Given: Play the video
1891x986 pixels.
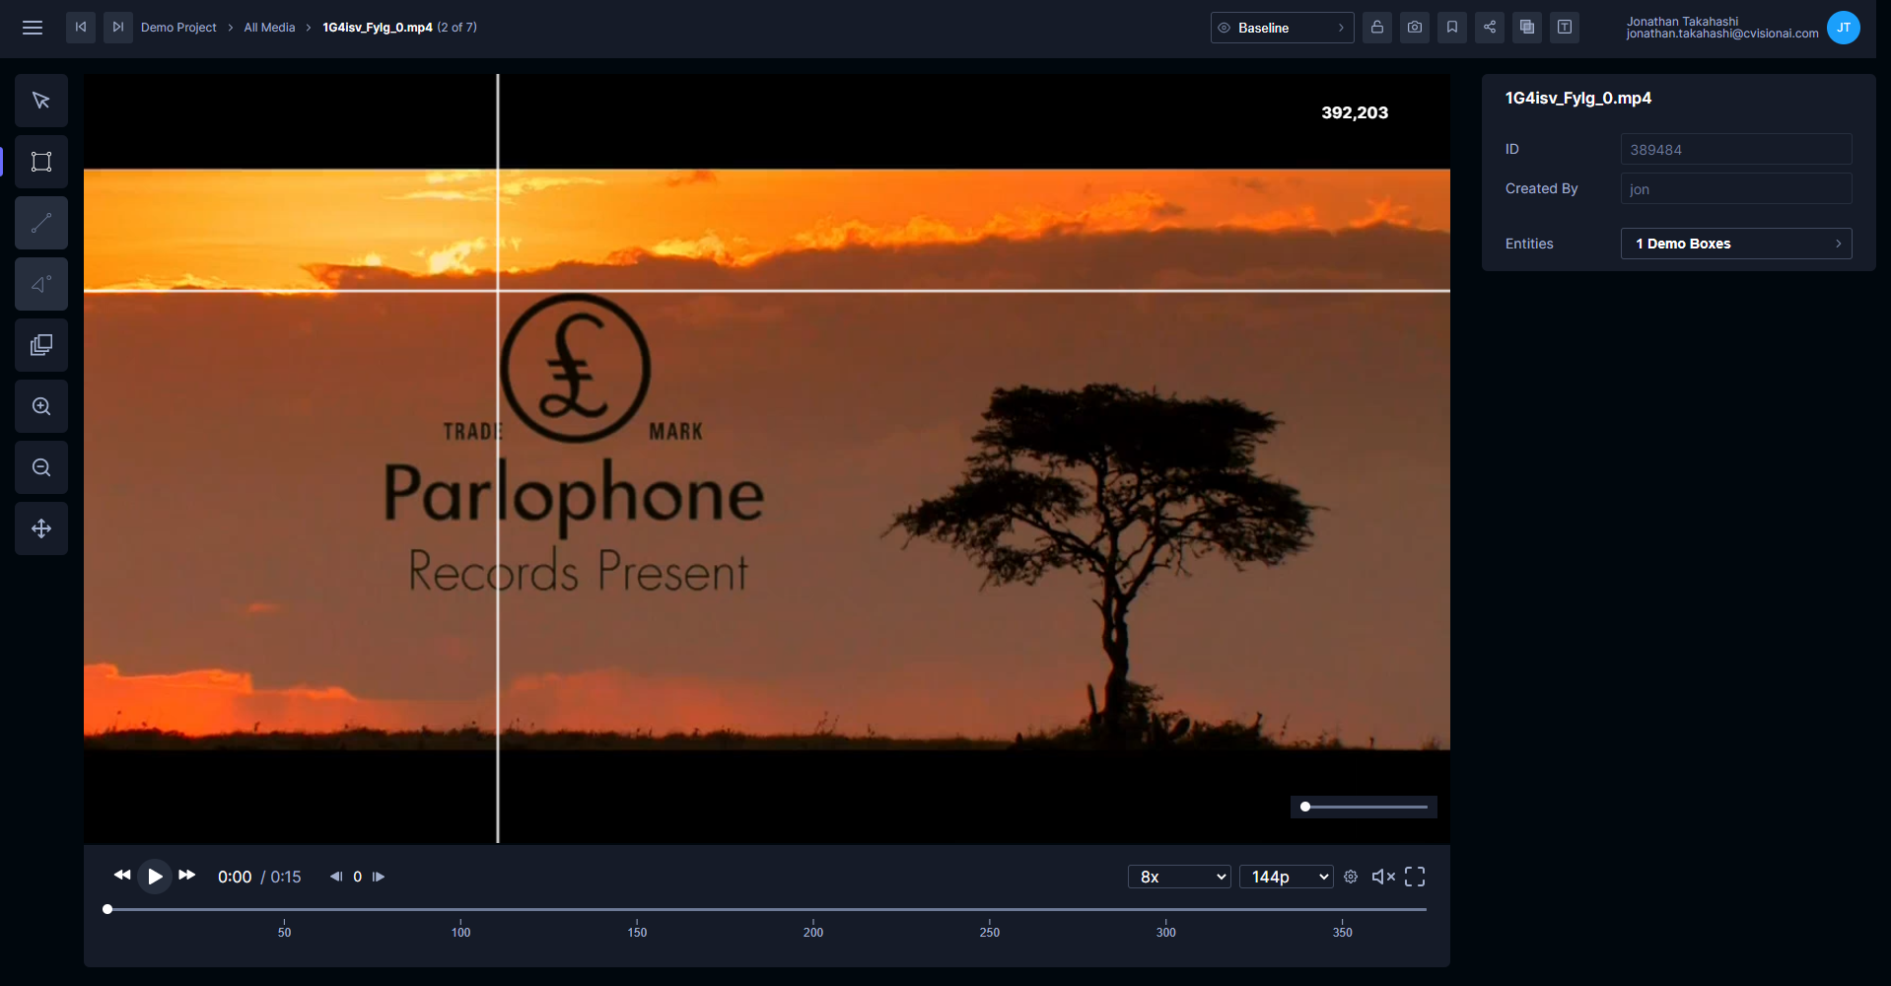Looking at the screenshot, I should tap(155, 876).
